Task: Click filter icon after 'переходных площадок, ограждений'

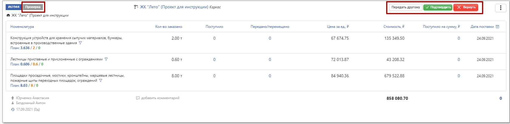Action: pos(101,80)
